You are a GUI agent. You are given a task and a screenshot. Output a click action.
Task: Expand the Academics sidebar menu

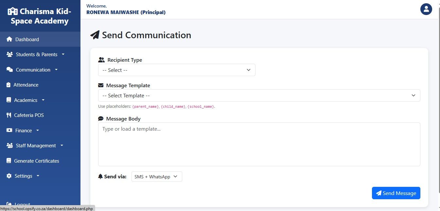(x=29, y=100)
